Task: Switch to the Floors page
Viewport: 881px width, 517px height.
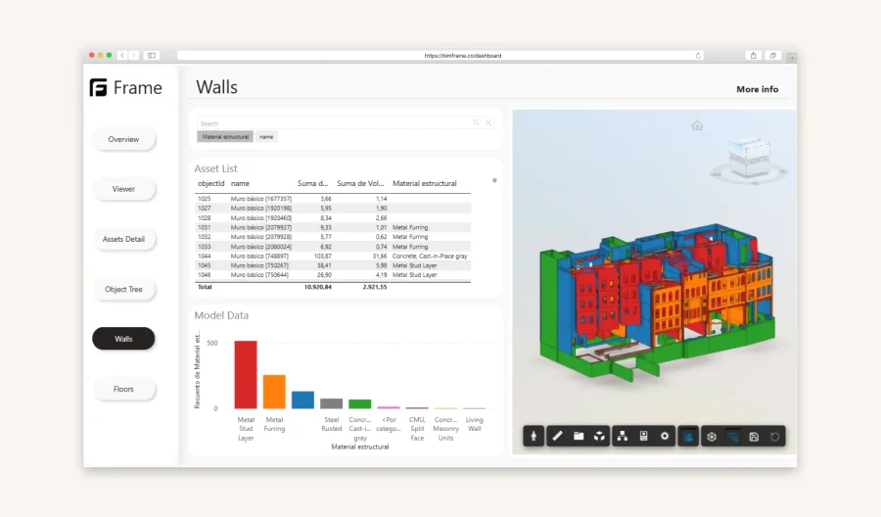Action: pyautogui.click(x=123, y=389)
